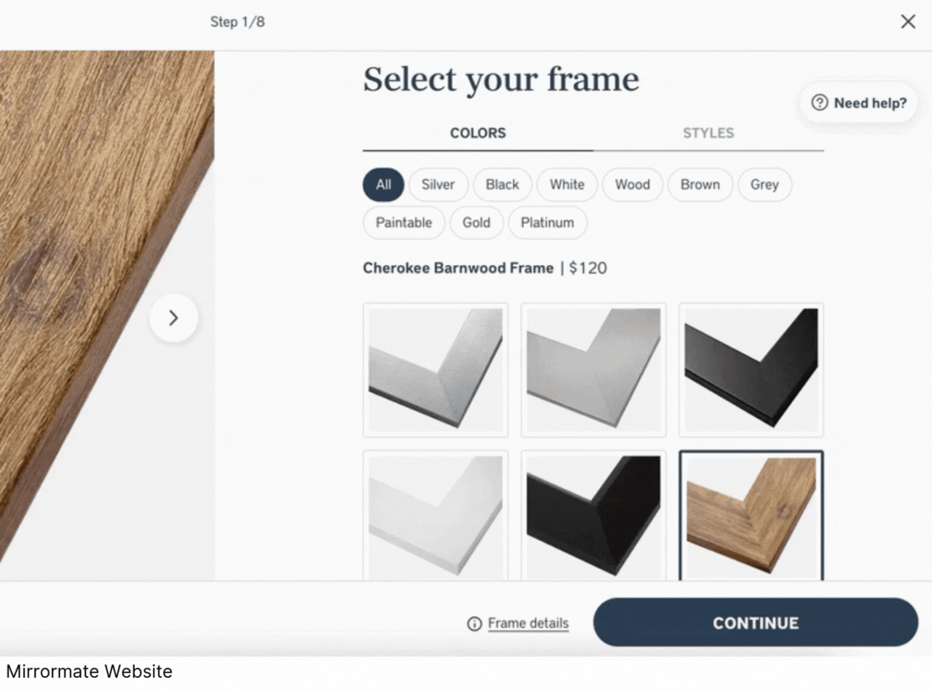Choose the White color filter
932x690 pixels.
tap(567, 185)
